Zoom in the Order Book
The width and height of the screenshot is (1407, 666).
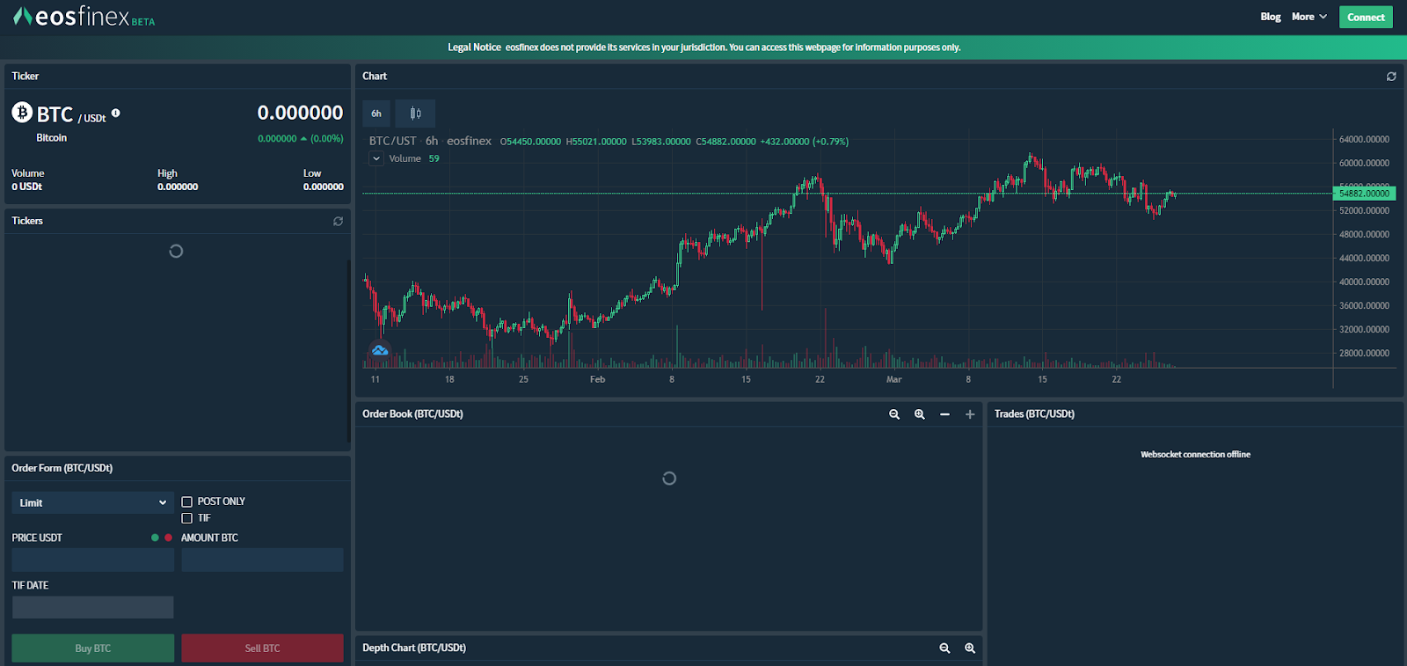pos(920,414)
